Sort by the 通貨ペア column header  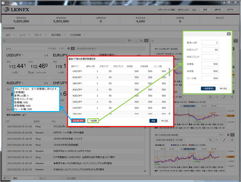[x=75, y=66]
